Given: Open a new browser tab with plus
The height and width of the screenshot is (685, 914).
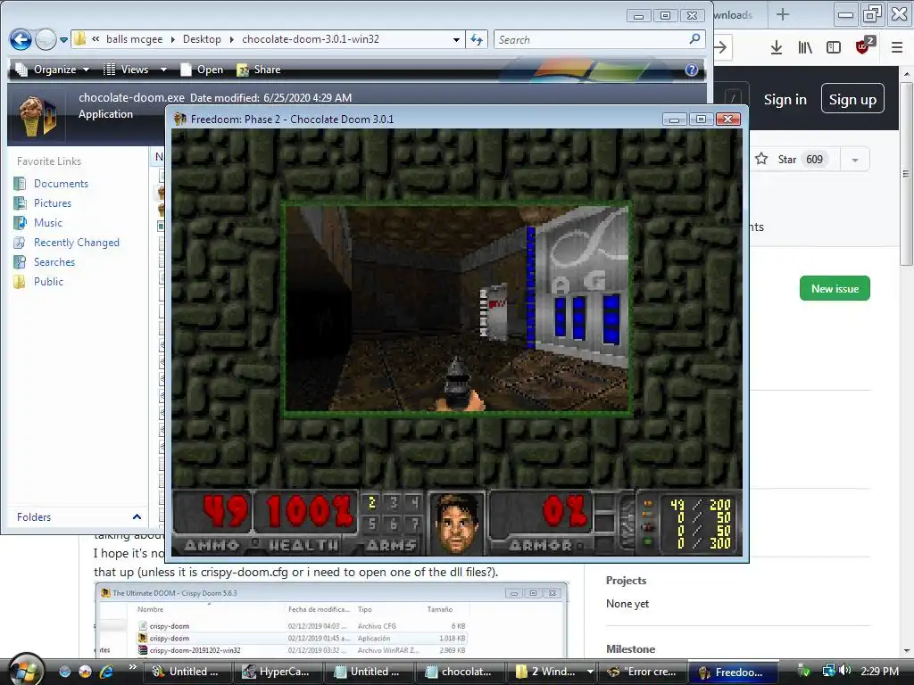Looking at the screenshot, I should [x=782, y=14].
